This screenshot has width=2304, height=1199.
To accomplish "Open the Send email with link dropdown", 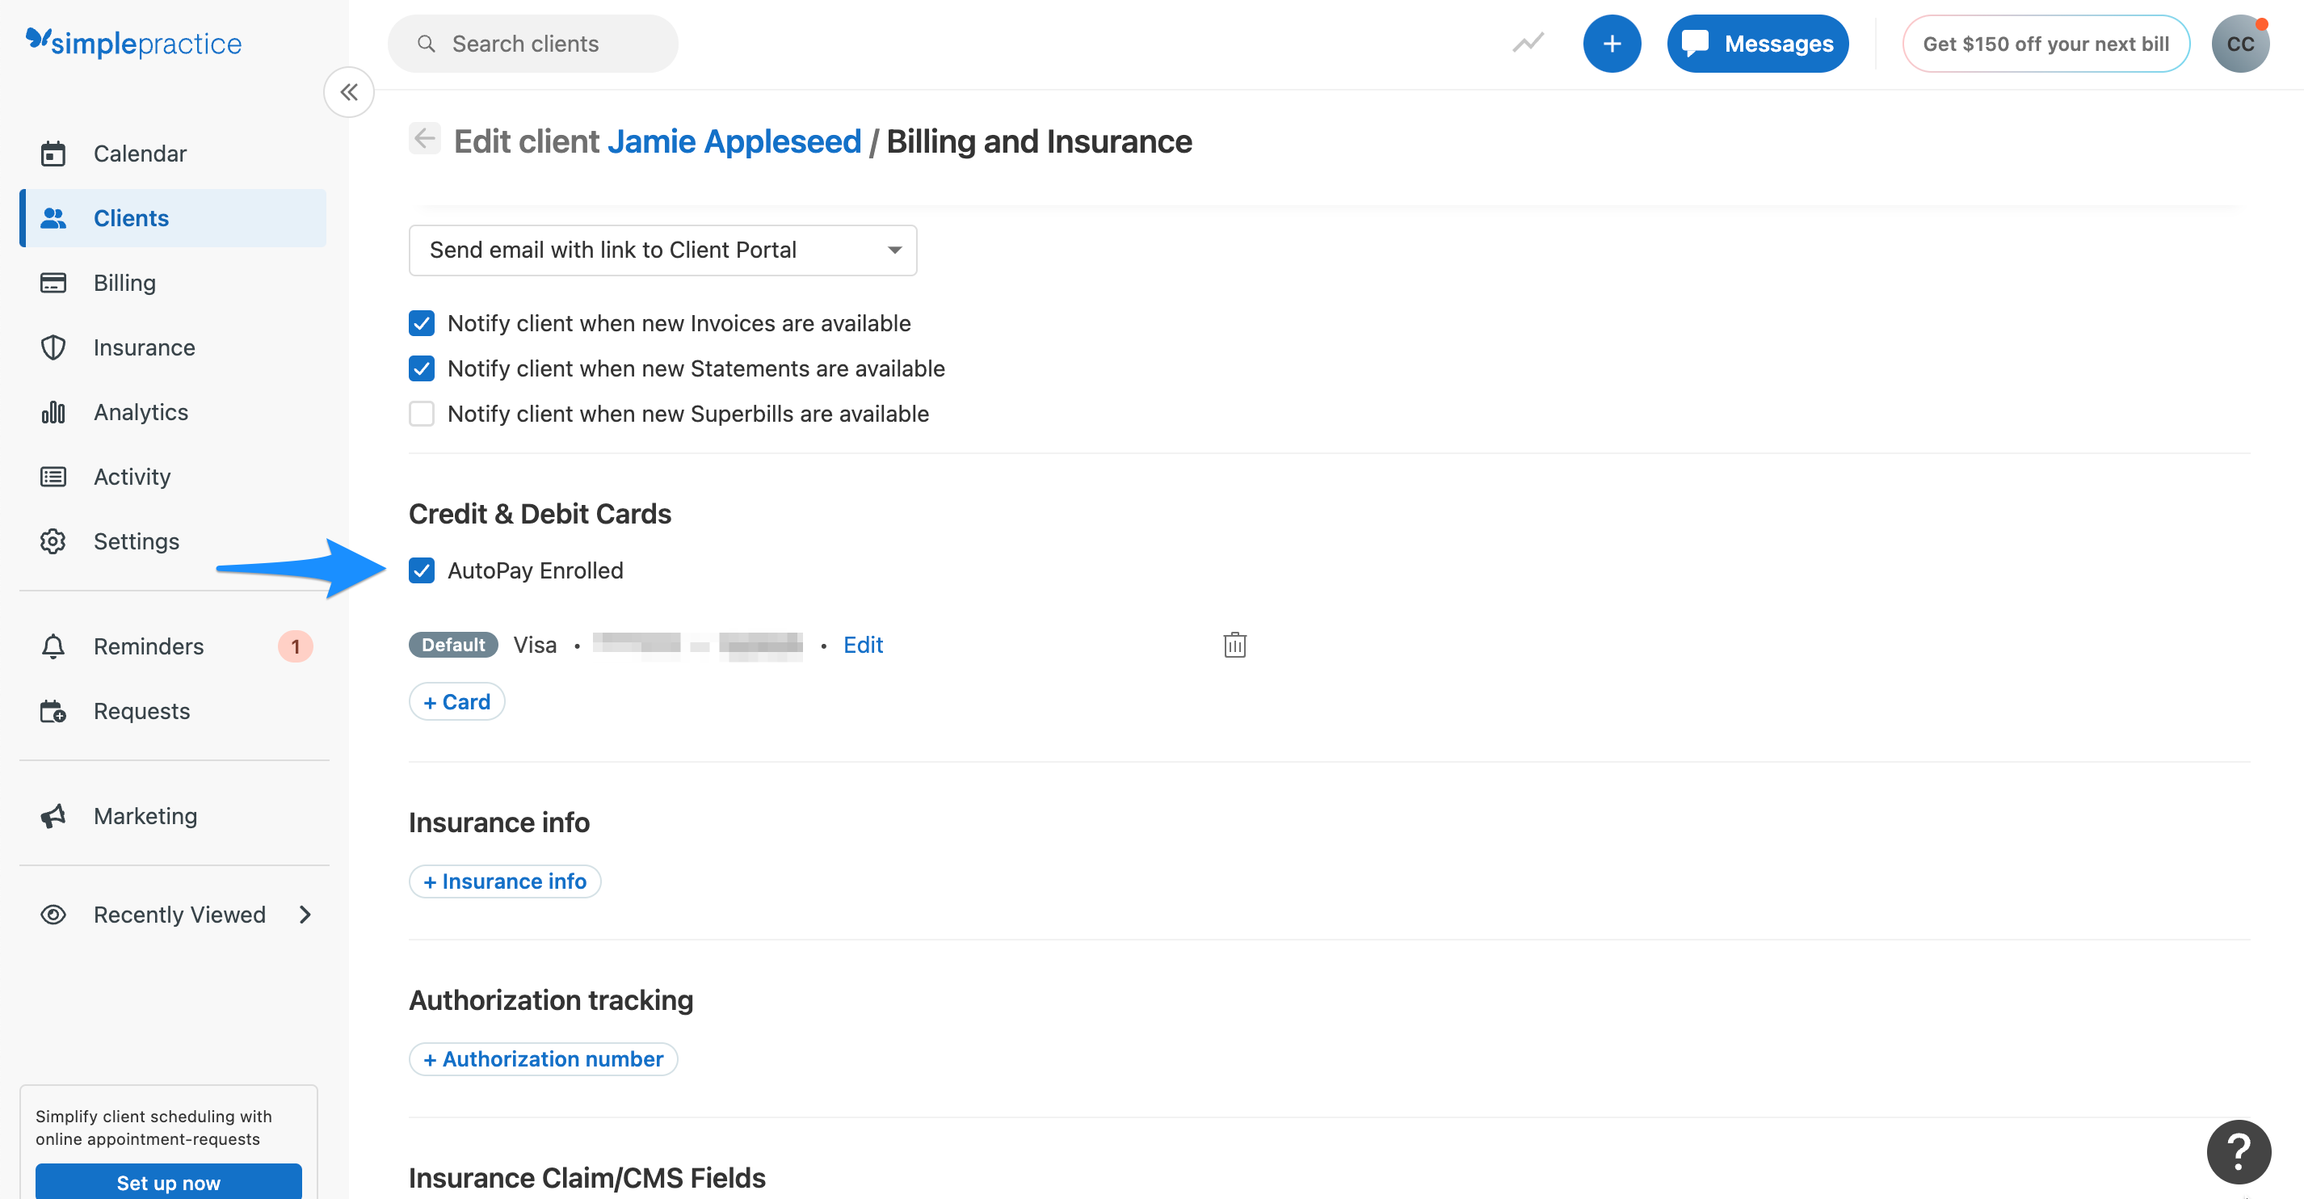I will coord(662,250).
